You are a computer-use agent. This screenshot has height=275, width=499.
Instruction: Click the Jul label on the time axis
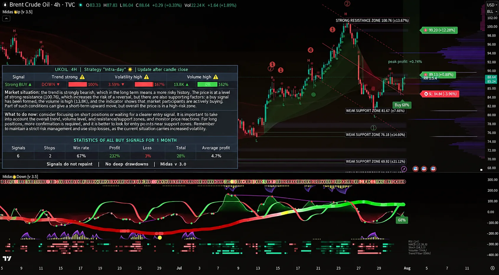(179, 268)
